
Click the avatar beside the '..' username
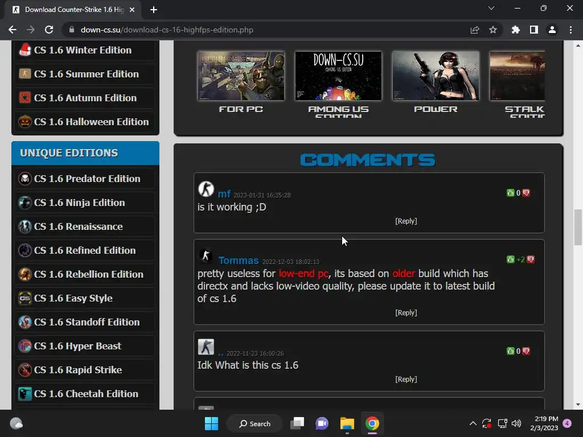206,347
